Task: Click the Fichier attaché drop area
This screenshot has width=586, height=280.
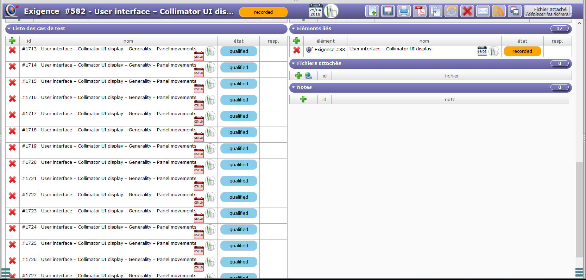Action: pos(548,12)
